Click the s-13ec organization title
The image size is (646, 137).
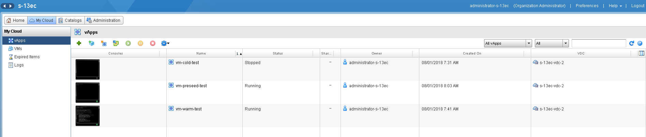coord(27,6)
